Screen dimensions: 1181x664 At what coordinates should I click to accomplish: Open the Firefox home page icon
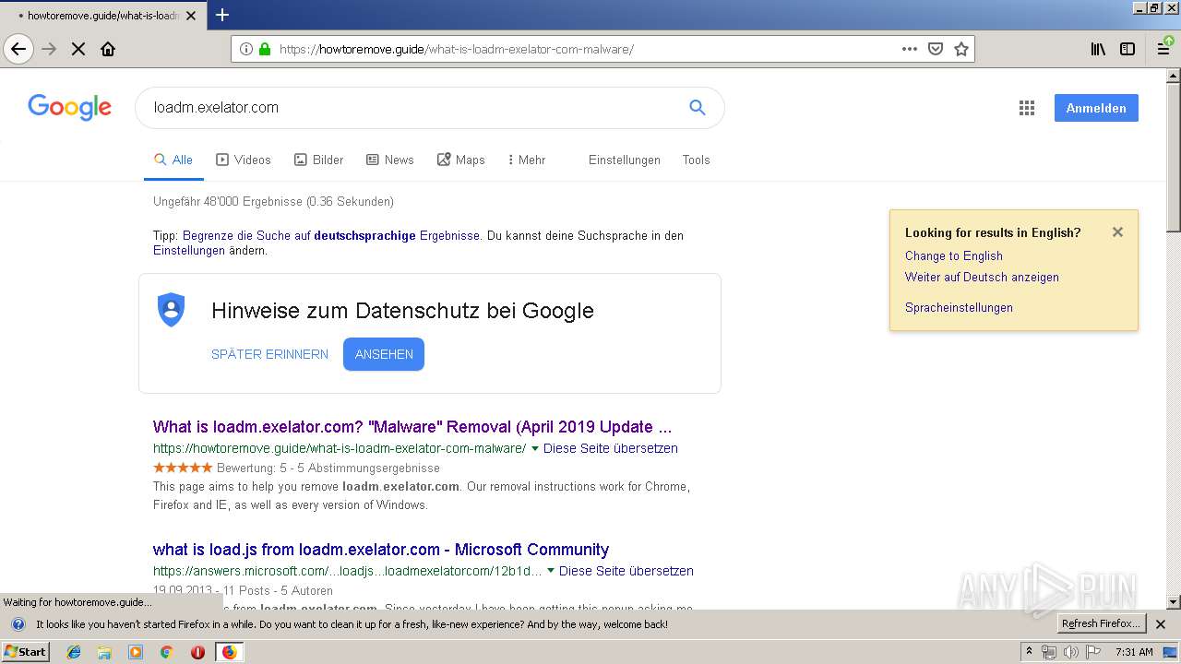108,49
